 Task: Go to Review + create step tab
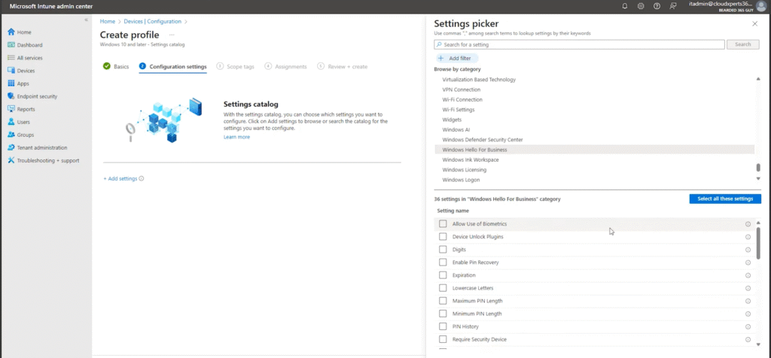pyautogui.click(x=343, y=66)
